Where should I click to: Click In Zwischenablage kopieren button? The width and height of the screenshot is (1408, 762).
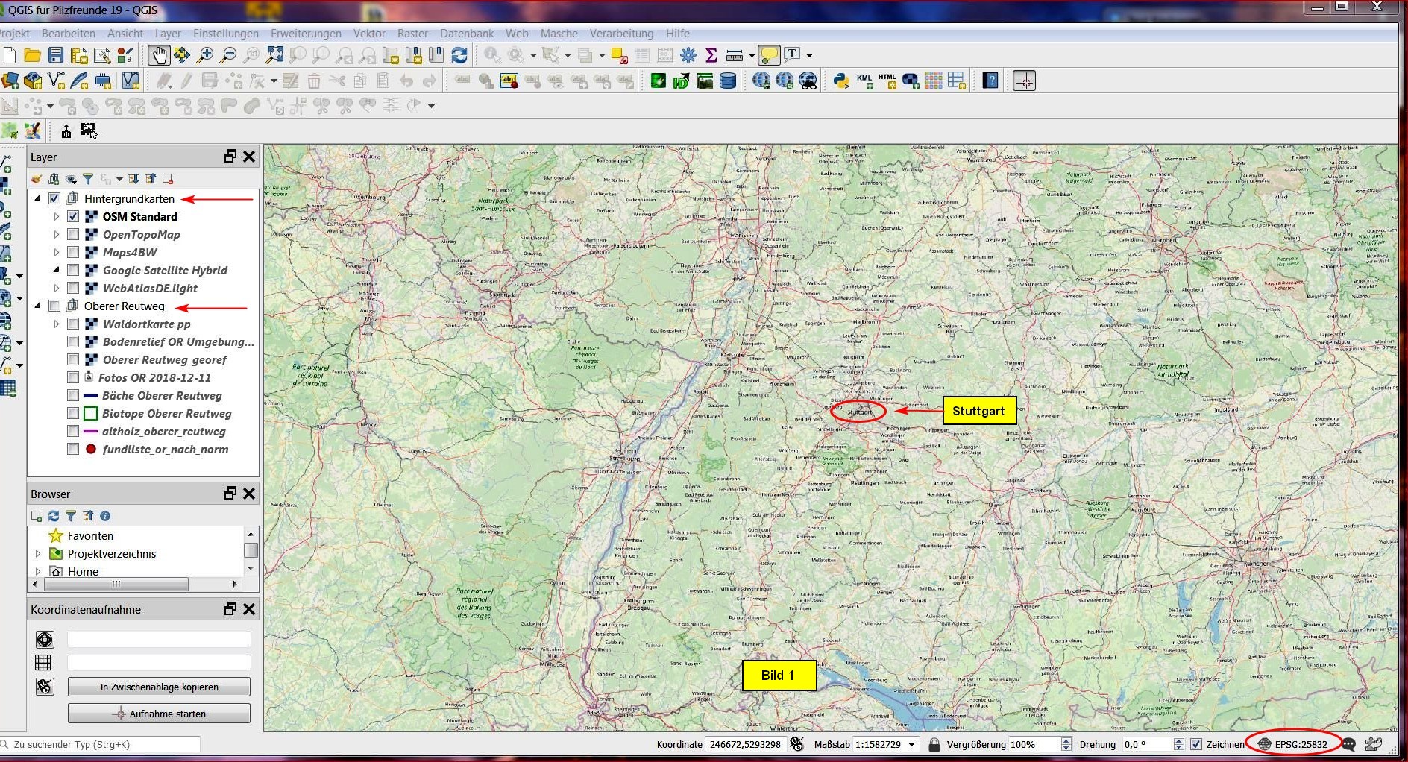[159, 687]
